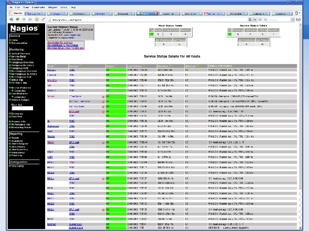
Task: Click the Trinity host link
Action: [x=51, y=142]
